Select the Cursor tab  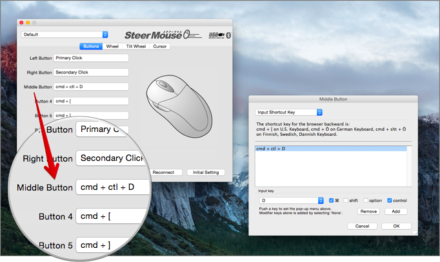(x=159, y=46)
